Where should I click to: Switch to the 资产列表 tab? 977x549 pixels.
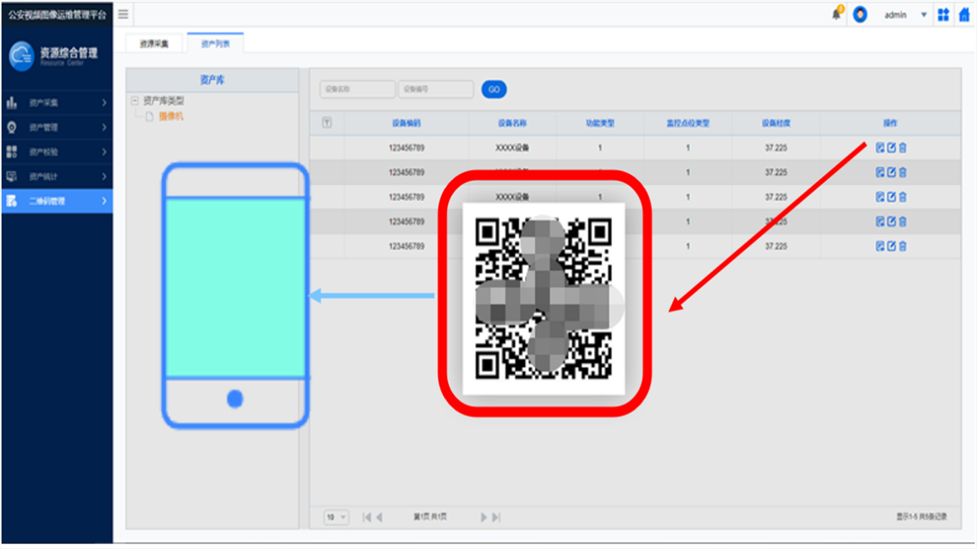tap(215, 44)
